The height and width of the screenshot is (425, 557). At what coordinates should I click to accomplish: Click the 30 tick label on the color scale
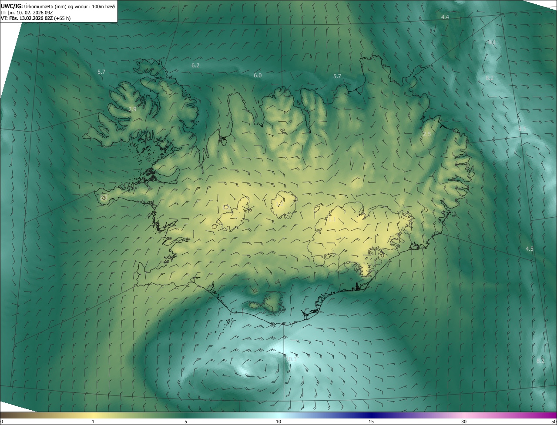(x=464, y=422)
